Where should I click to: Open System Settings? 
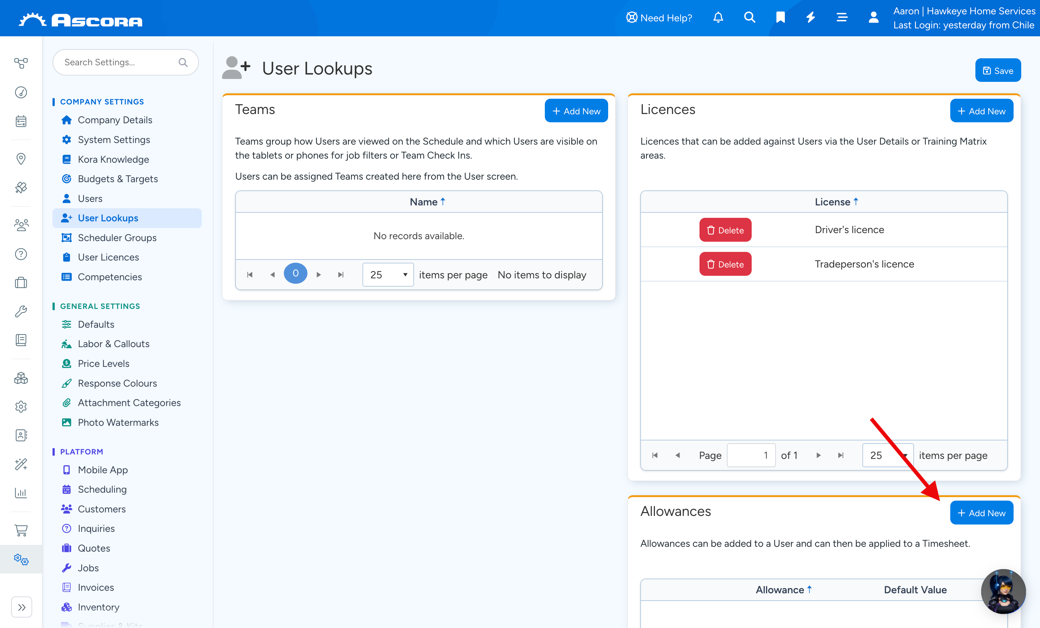point(114,140)
